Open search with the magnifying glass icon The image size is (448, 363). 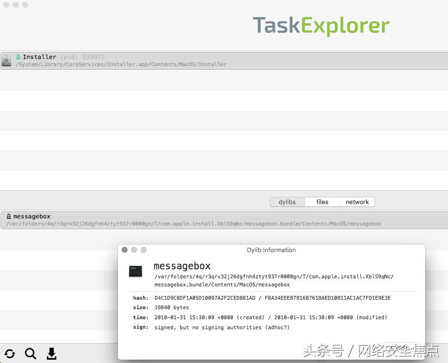point(30,353)
